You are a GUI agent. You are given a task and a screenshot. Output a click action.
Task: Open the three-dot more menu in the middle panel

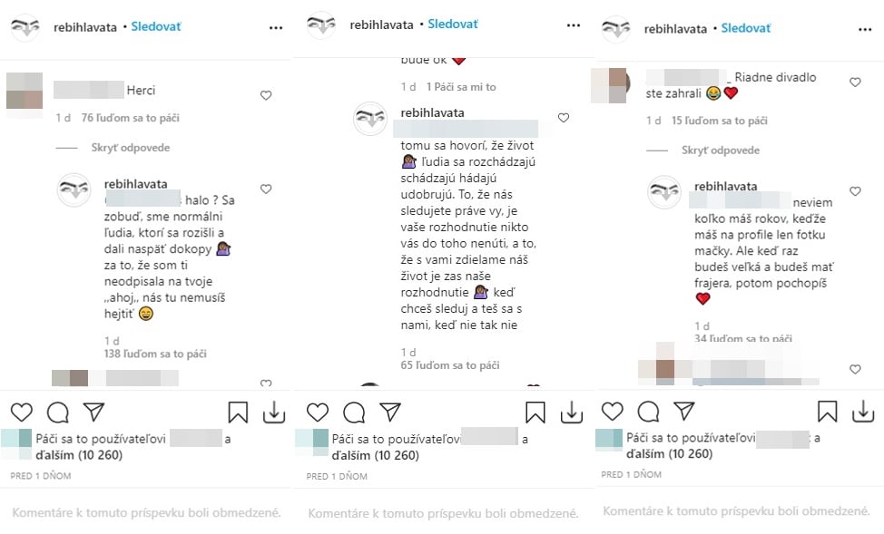pos(574,25)
